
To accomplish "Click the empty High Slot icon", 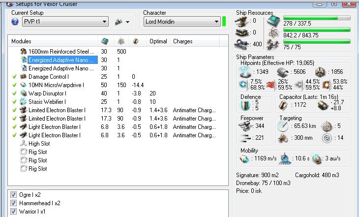I will (x=23, y=144).
